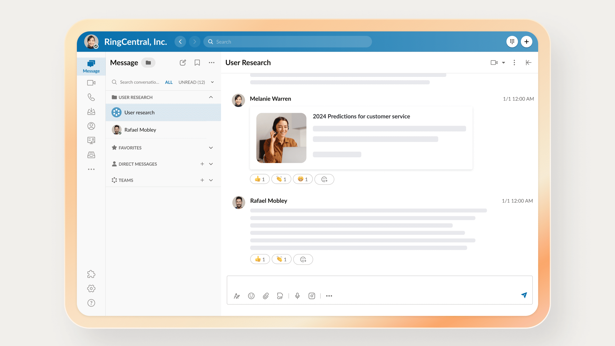The height and width of the screenshot is (346, 615).
Task: Toggle thumbs up reaction on Melanie's post
Action: (x=260, y=179)
